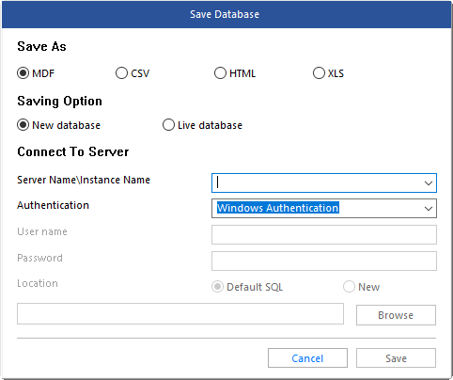Click the Save button
Viewport: 453px width, 380px height.
(396, 358)
